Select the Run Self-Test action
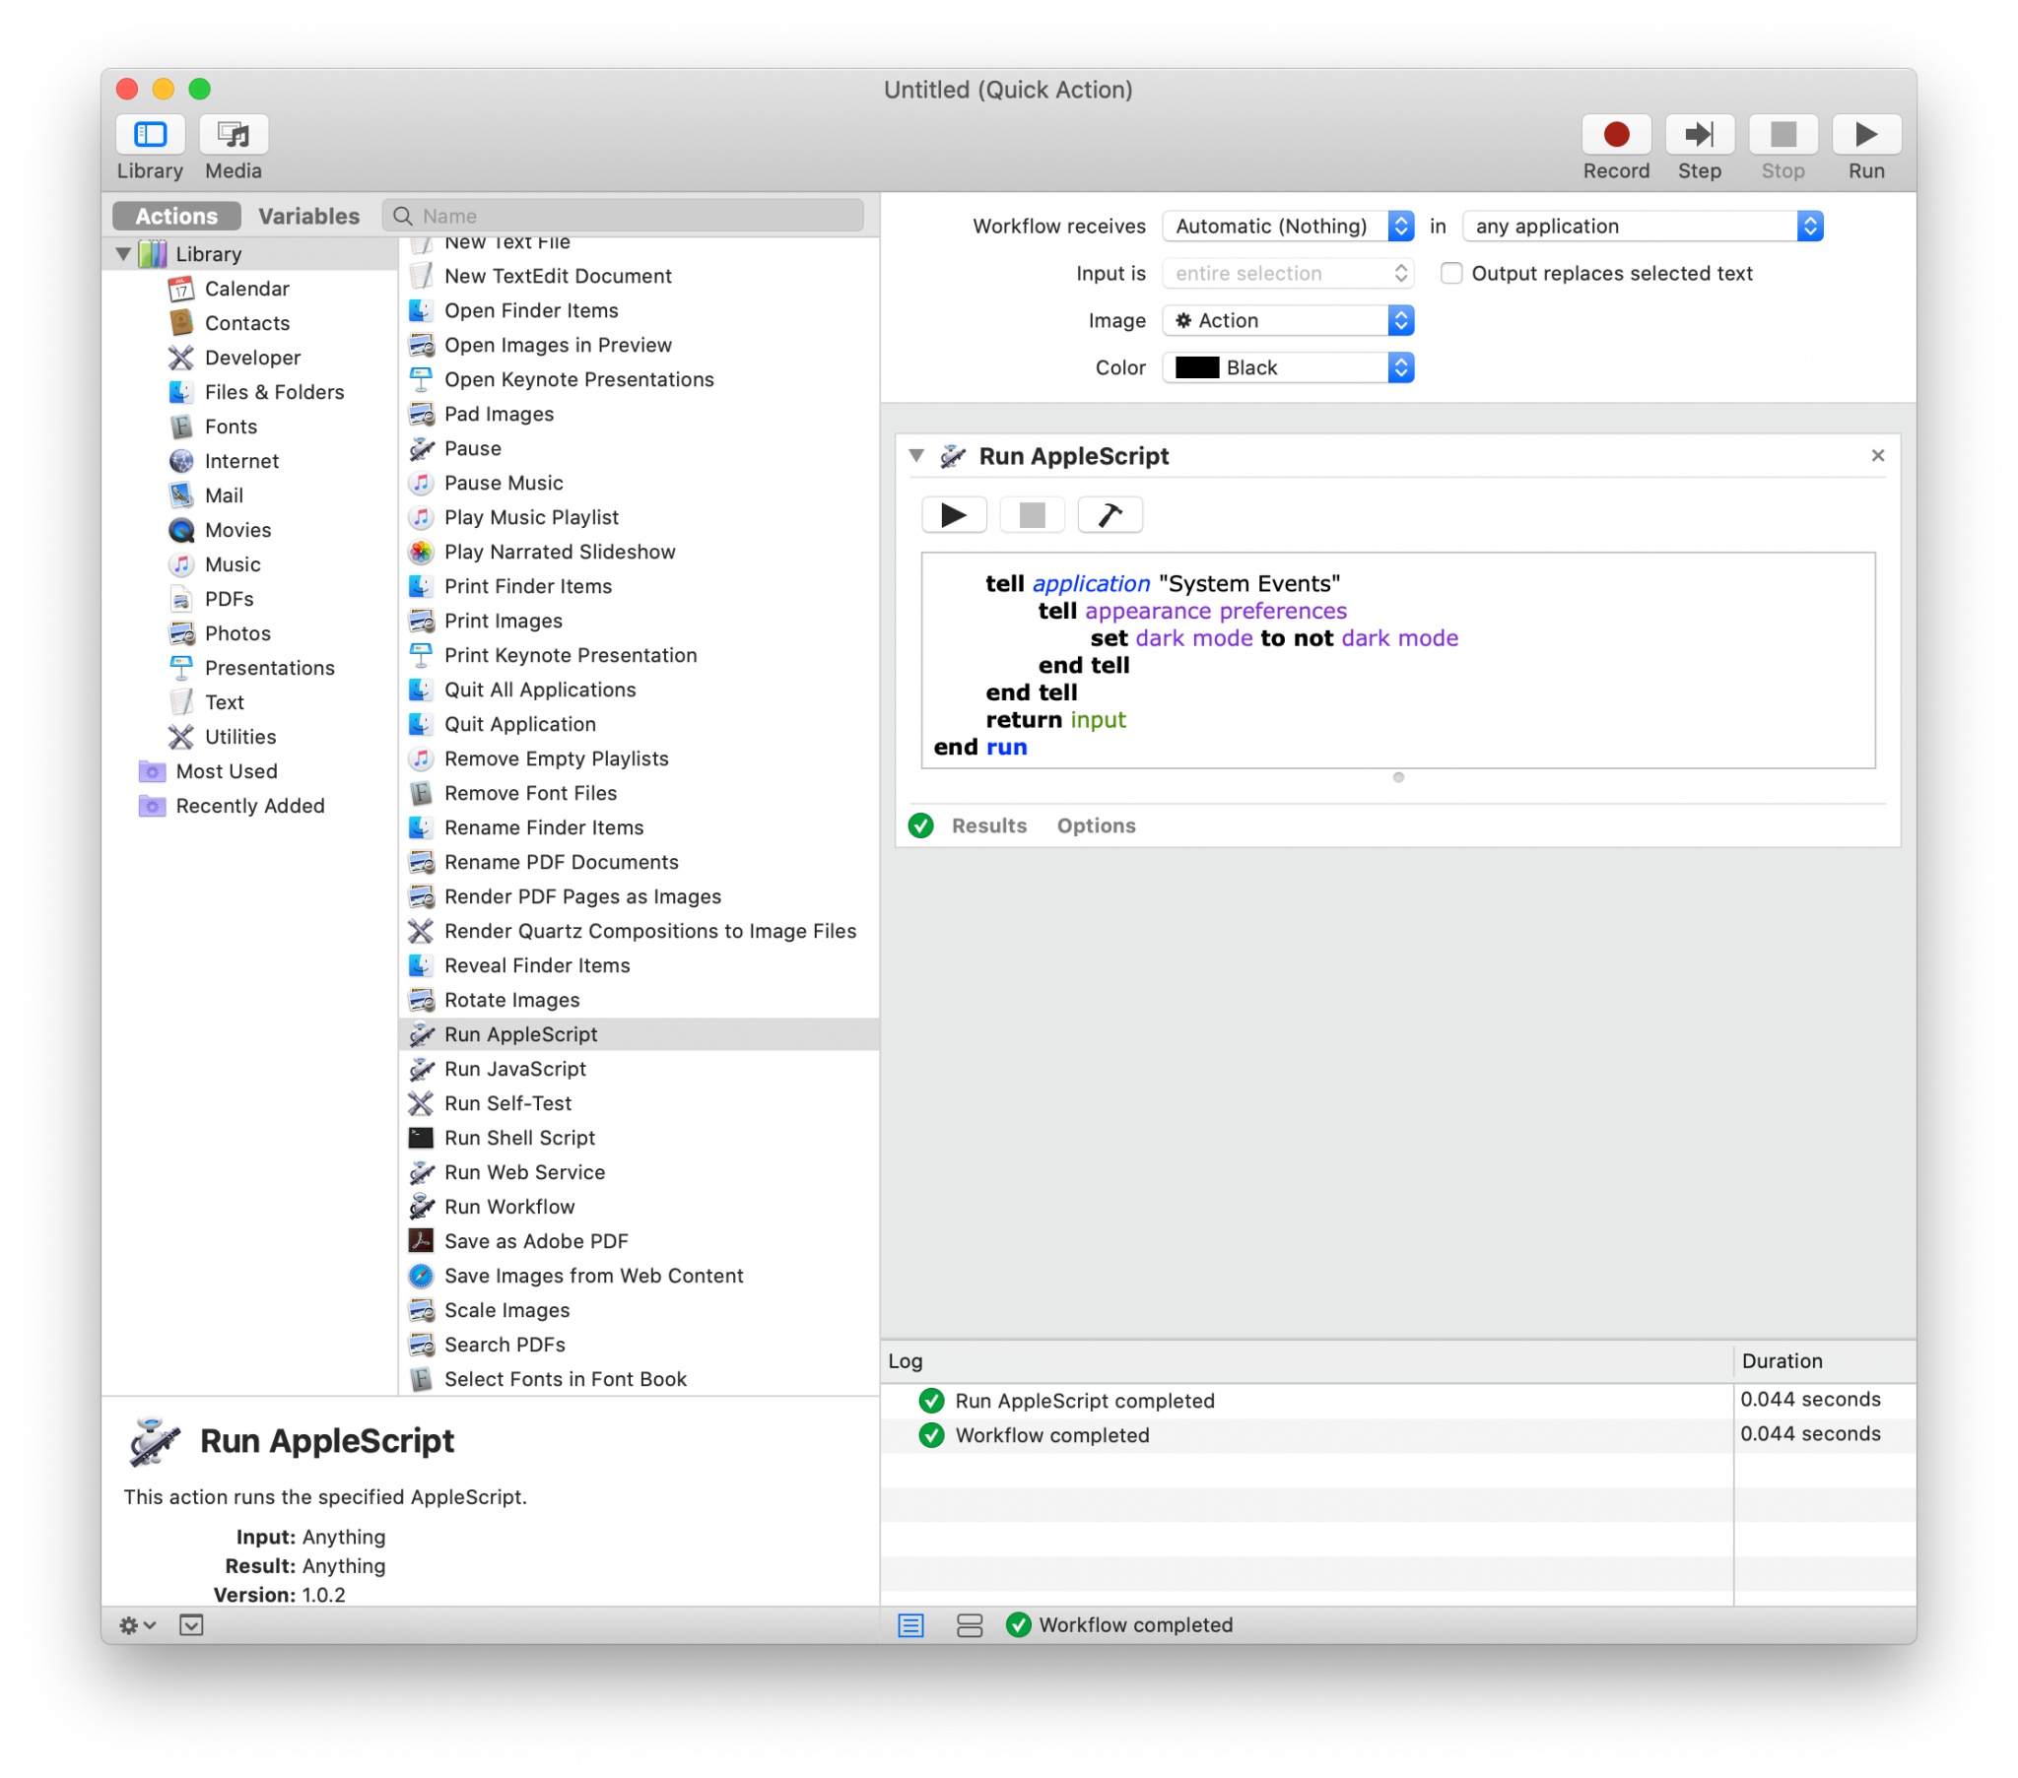The image size is (2018, 1778). (x=639, y=1103)
